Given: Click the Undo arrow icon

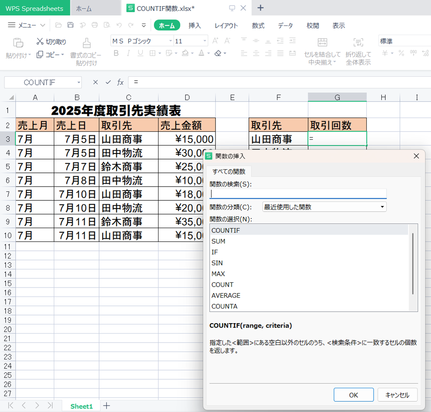Looking at the screenshot, I should click(119, 25).
